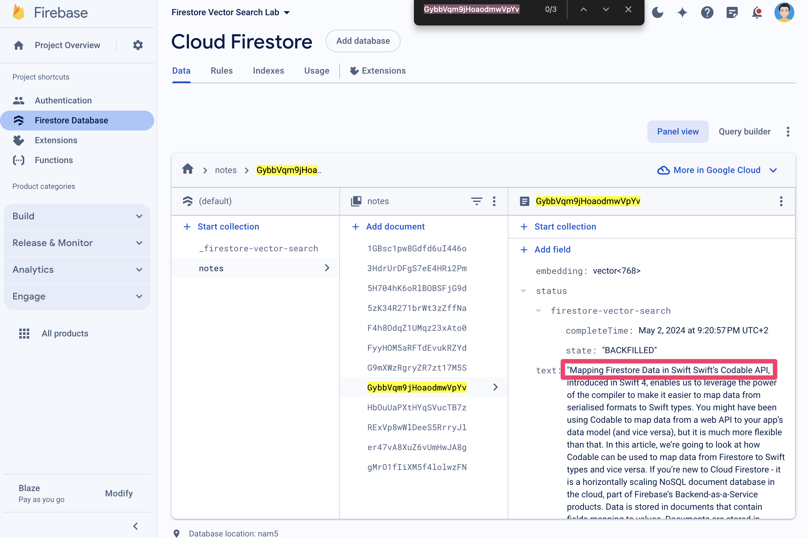Viewport: 808px width, 538px height.
Task: Click the three-dot menu on document panel
Action: coord(781,201)
